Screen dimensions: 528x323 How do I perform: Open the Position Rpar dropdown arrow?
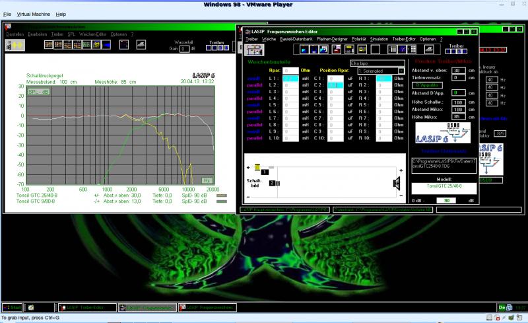click(401, 71)
